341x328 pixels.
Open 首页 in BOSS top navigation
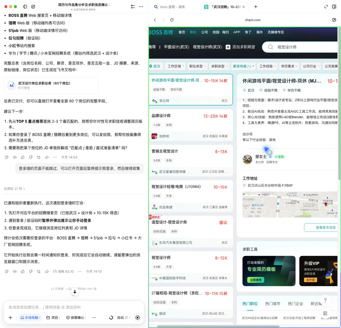pyautogui.click(x=182, y=32)
